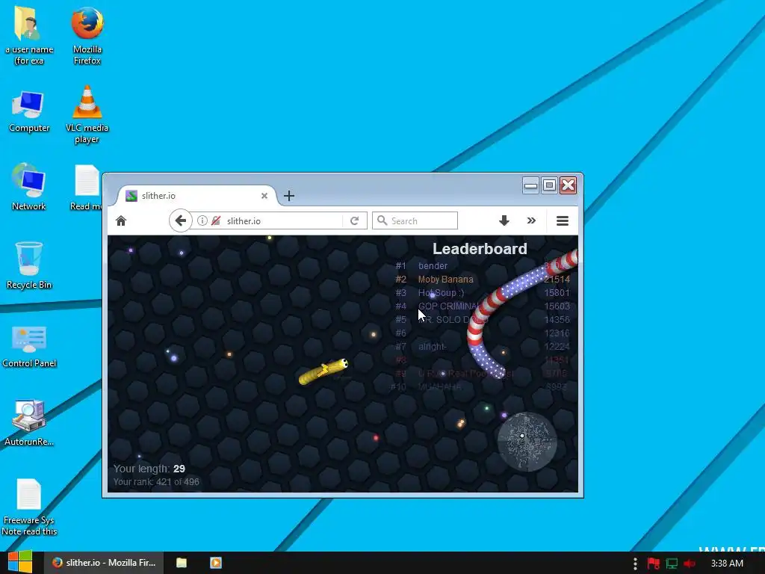
Task: Open the media player taskbar icon
Action: 216,563
